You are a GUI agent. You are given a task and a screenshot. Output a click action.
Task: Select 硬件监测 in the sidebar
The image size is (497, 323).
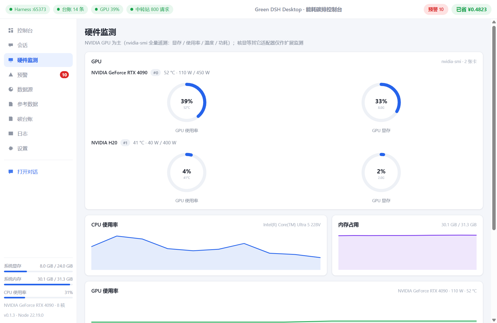pos(38,60)
